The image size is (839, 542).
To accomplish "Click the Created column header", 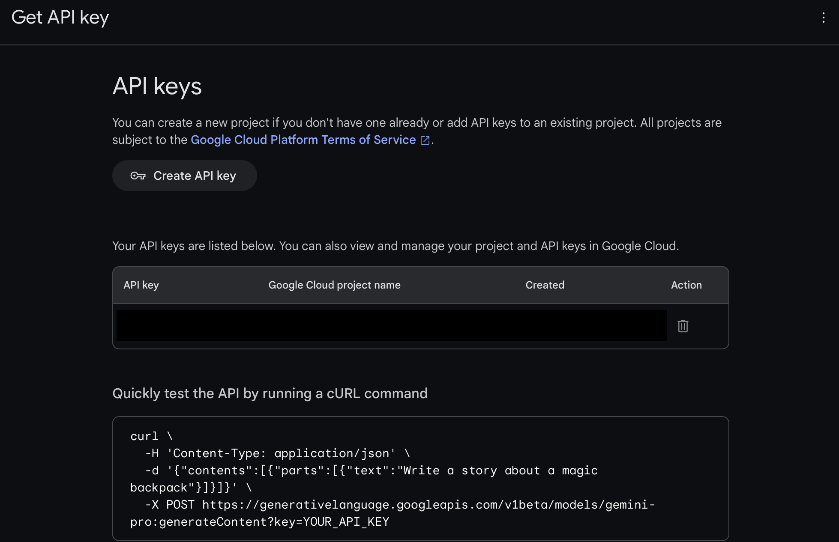I will tap(545, 285).
